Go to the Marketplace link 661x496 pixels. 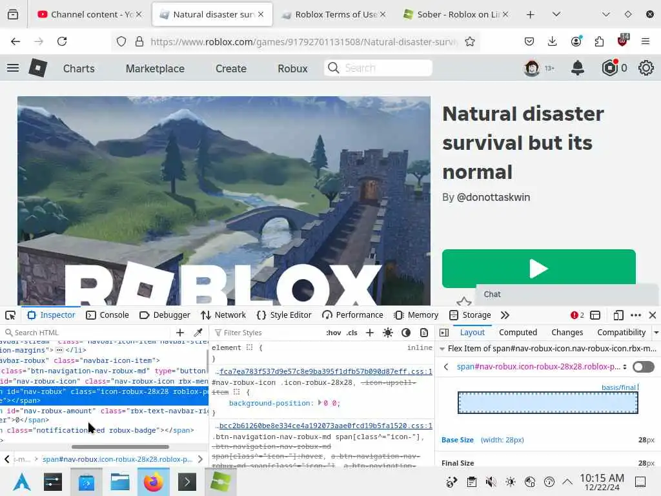click(x=155, y=68)
